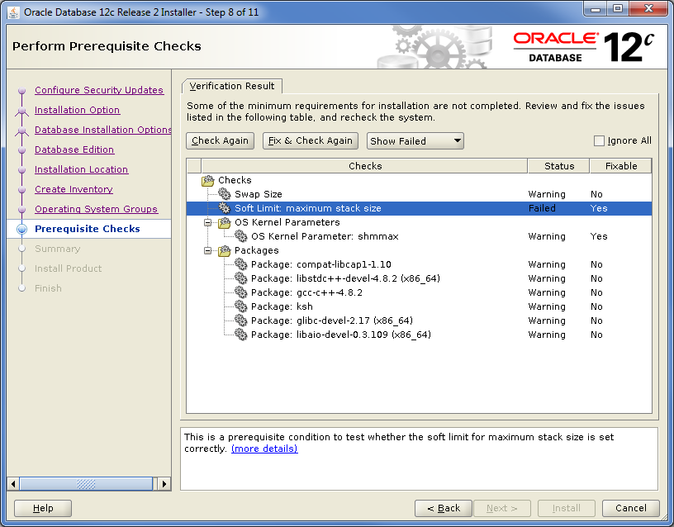Image resolution: width=674 pixels, height=527 pixels.
Task: Select Package: gcc-c++-4.8.2 row
Action: pos(419,292)
